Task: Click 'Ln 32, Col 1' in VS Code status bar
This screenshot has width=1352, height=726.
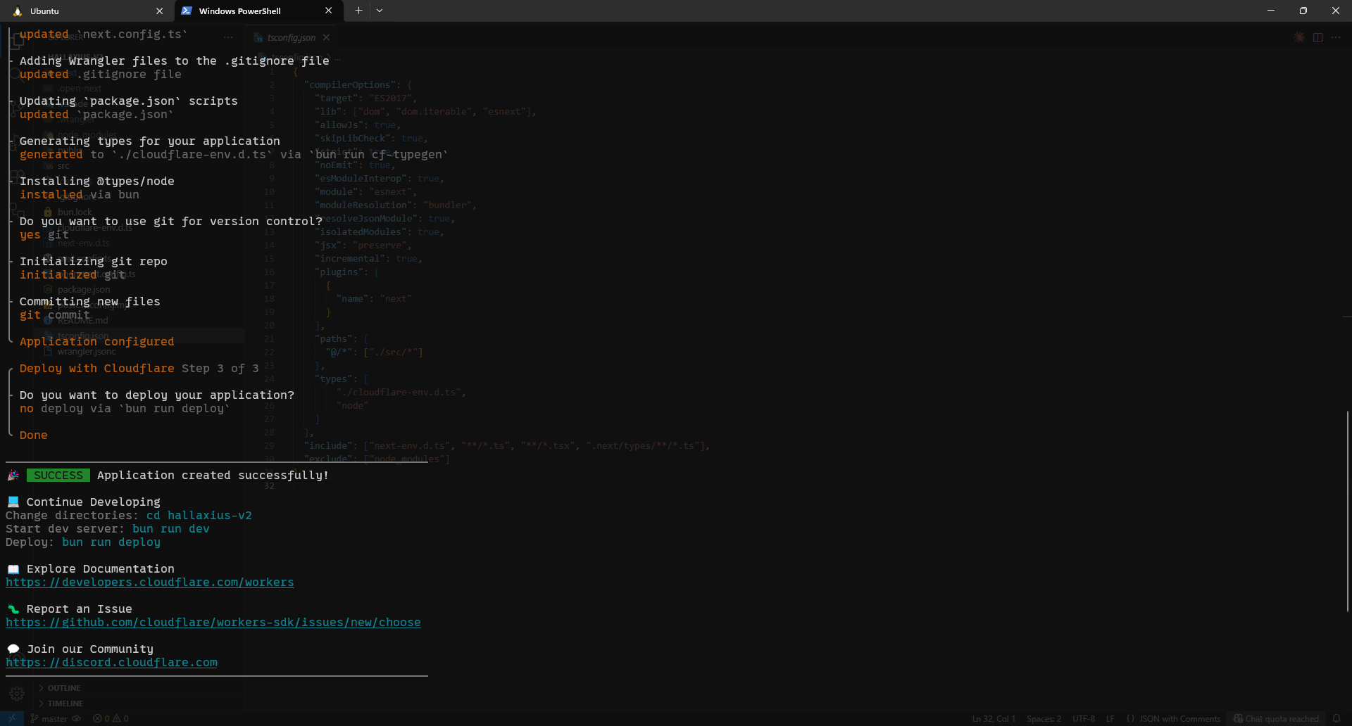Action: 994,719
